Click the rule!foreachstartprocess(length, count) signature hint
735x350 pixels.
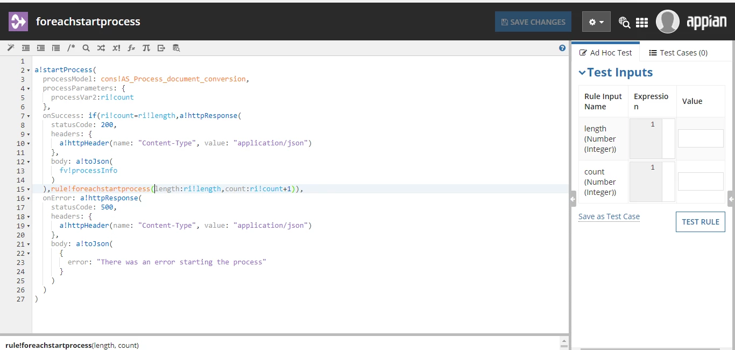[72, 345]
